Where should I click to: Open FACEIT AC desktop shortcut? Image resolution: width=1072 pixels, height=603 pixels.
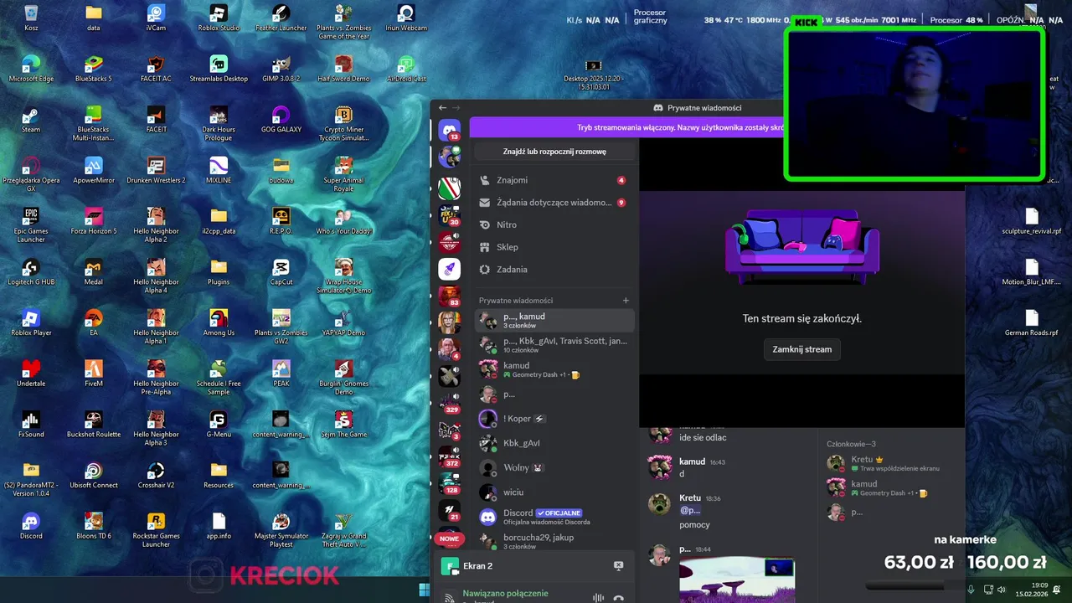pyautogui.click(x=156, y=69)
